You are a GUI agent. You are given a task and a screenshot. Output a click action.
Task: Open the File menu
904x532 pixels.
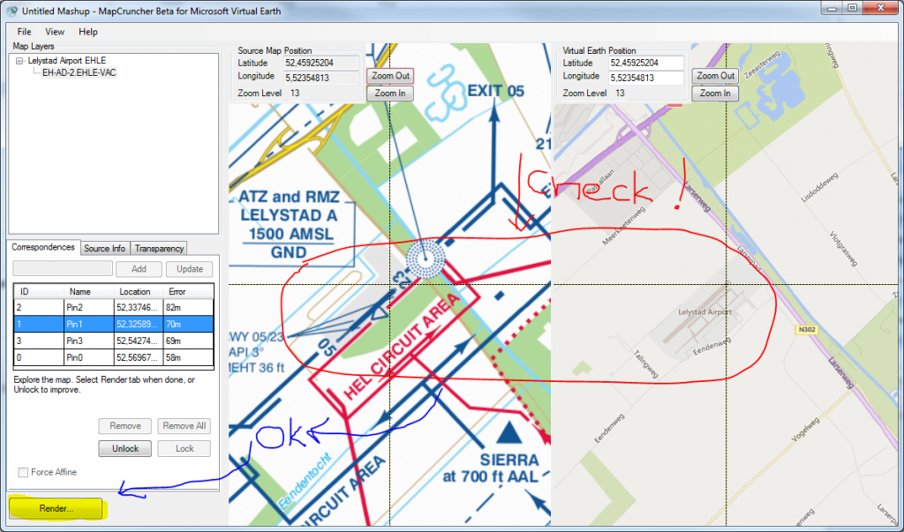pyautogui.click(x=23, y=31)
